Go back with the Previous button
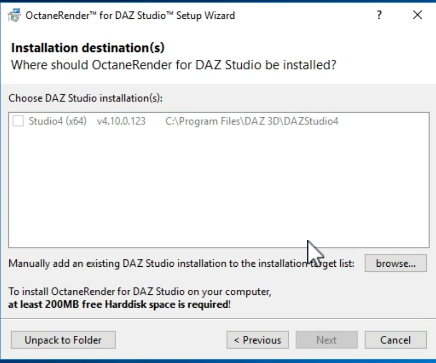 (258, 340)
